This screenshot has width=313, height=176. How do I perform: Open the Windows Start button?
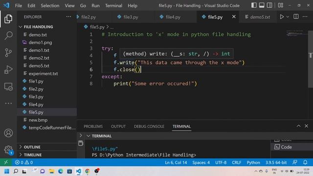point(6,171)
